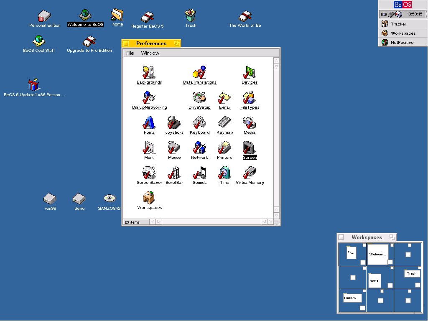This screenshot has width=428, height=321.
Task: Open the Window menu in Preferences
Action: pos(150,53)
